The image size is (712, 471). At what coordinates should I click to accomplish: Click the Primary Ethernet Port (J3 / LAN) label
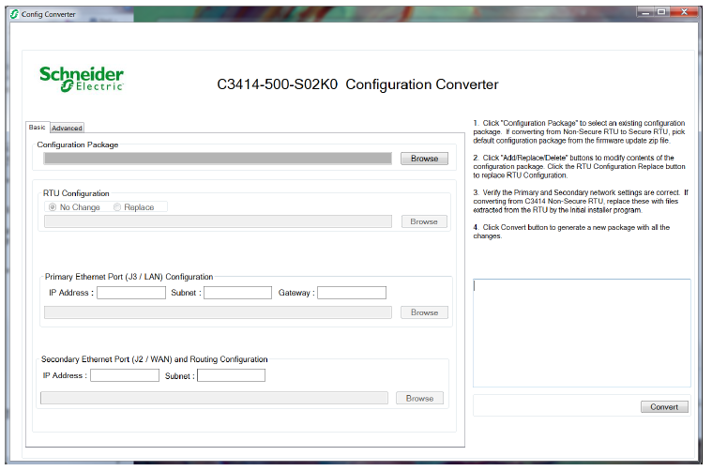click(x=129, y=277)
